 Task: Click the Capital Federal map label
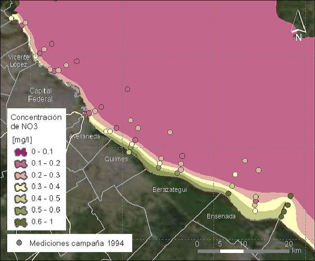40,95
